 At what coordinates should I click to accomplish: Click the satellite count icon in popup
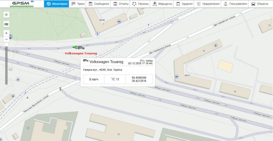113,79
